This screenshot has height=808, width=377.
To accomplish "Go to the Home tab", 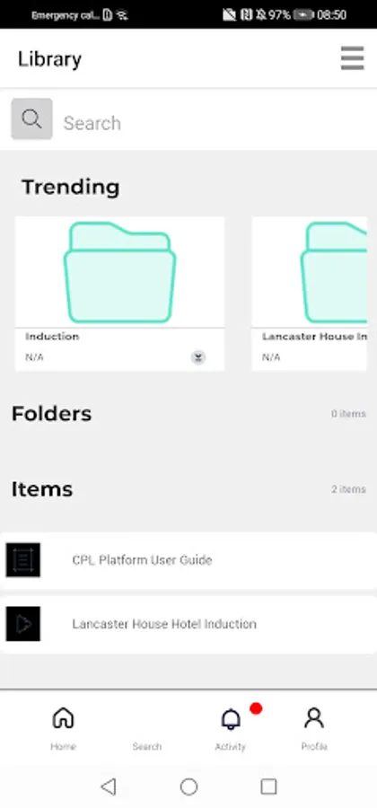I will pos(63,729).
